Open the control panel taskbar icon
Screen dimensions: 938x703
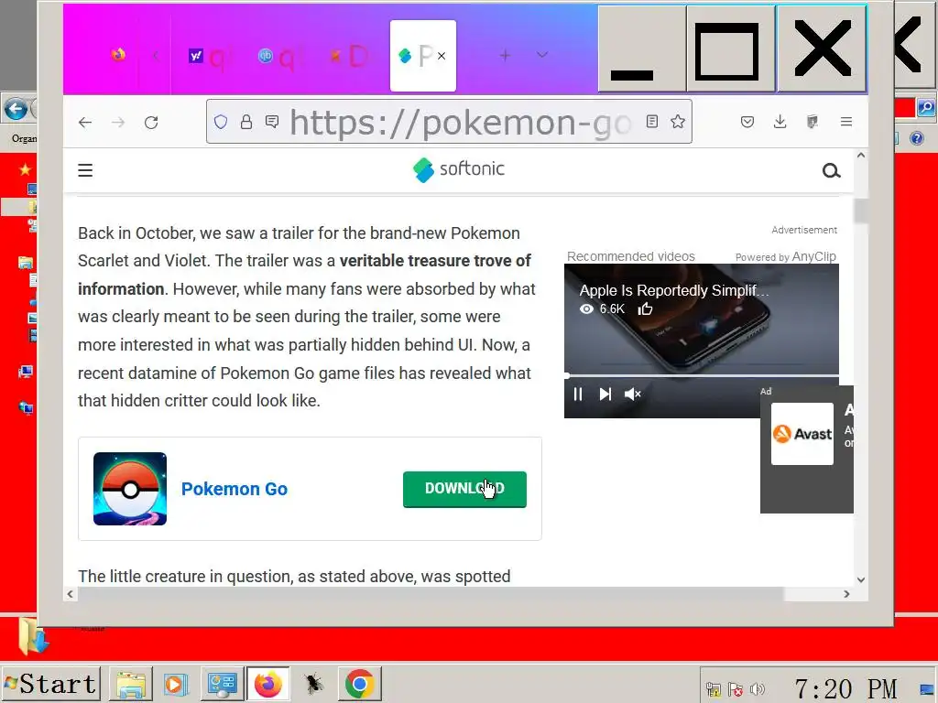click(x=222, y=684)
